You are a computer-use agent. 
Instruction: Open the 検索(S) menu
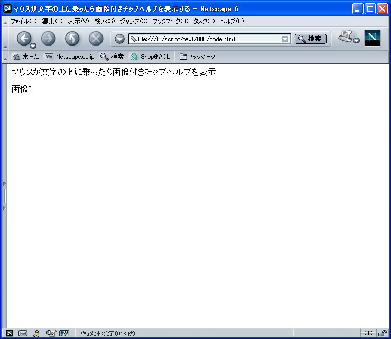(105, 21)
